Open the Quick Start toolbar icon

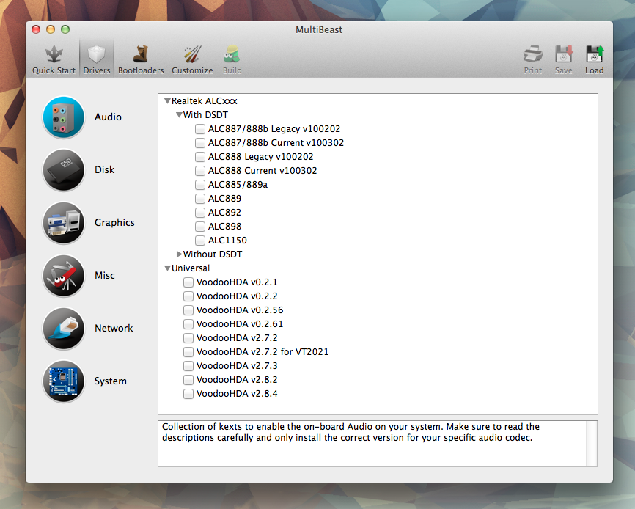[x=54, y=55]
